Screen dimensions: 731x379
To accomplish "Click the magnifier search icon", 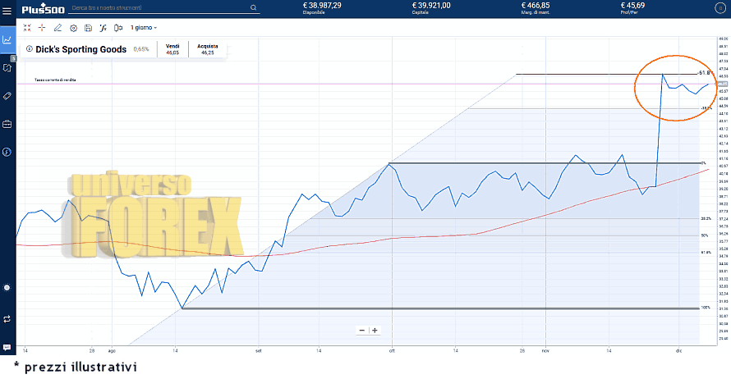I will (x=254, y=7).
